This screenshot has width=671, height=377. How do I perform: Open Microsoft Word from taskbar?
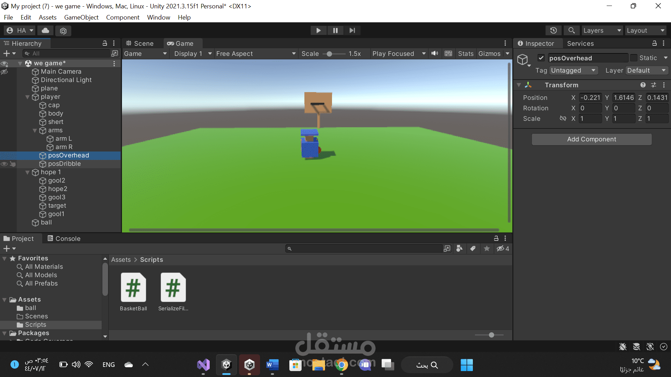tap(272, 365)
